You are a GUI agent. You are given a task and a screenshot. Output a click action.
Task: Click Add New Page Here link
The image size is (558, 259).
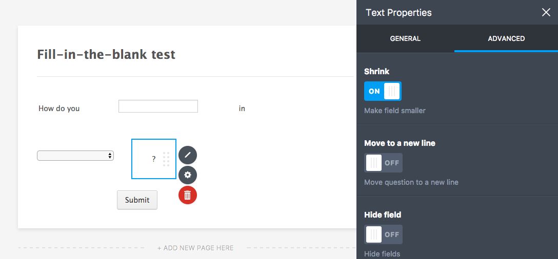(x=195, y=248)
